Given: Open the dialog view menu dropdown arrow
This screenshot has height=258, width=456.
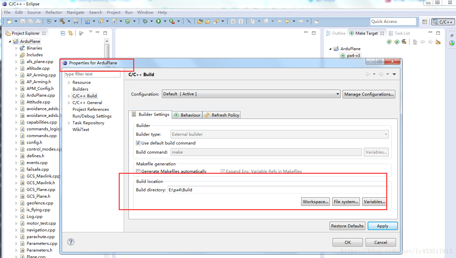Looking at the screenshot, I should tap(394, 74).
